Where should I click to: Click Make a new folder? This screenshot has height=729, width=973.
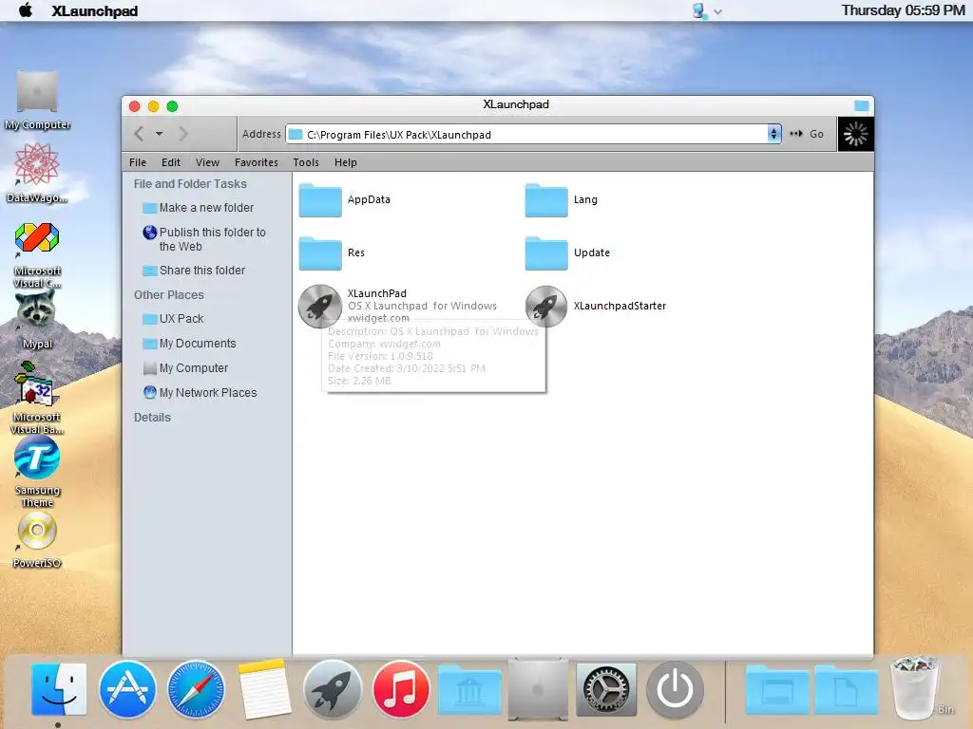(x=199, y=208)
